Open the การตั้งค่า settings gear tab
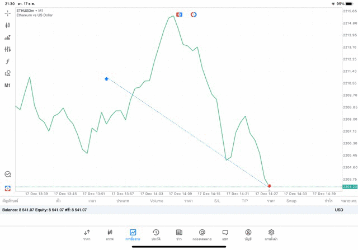 [271, 235]
